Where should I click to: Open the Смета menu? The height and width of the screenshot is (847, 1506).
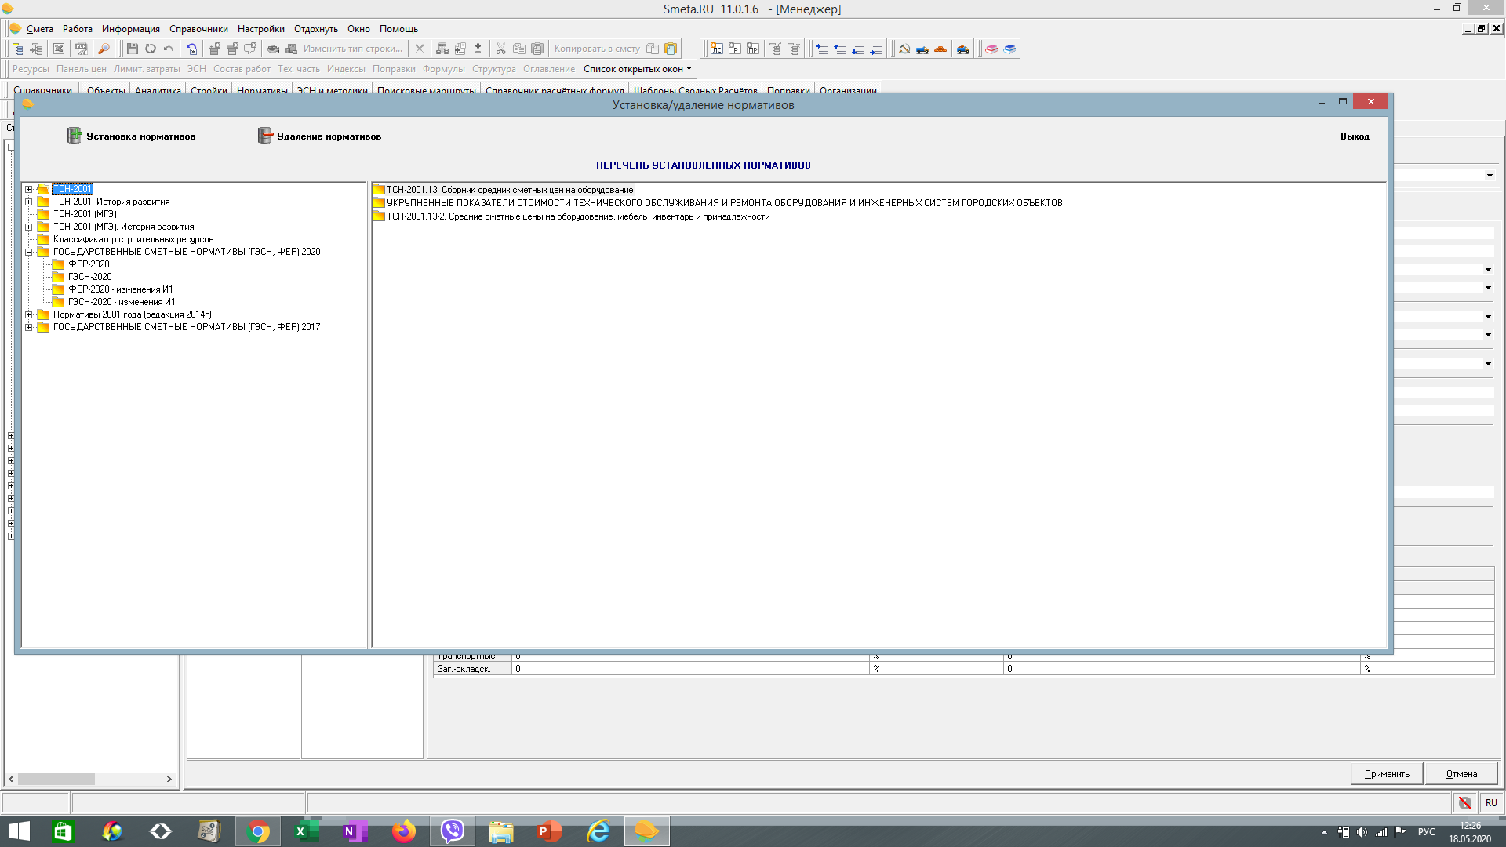pyautogui.click(x=40, y=29)
